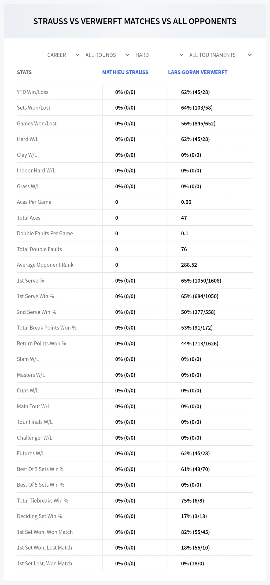Click the Total Tiebreaks Win % value 75% (6/8)

193,501
